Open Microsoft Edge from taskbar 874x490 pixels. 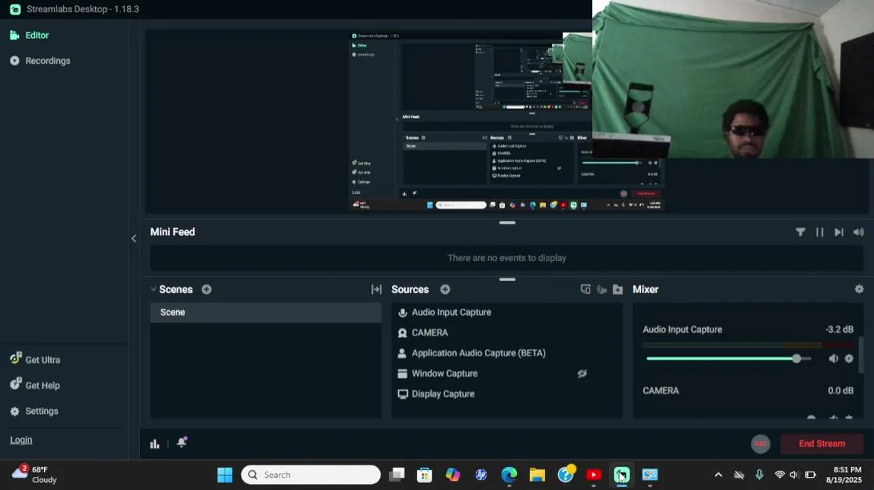[x=509, y=475]
